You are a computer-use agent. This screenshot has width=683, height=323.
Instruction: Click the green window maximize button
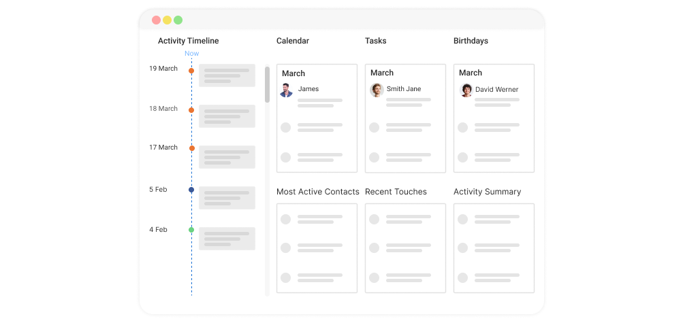point(178,20)
